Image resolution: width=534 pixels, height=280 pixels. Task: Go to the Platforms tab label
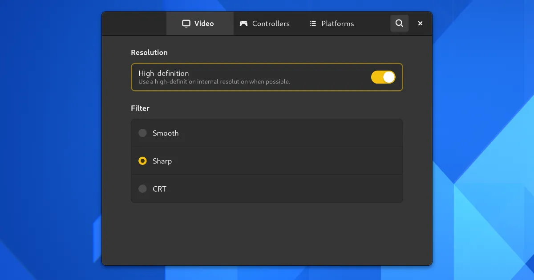point(337,24)
